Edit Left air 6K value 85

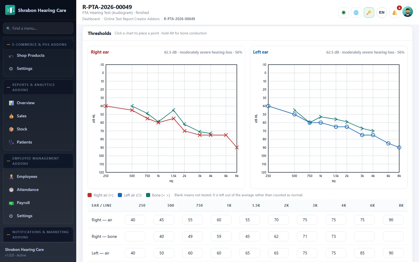click(x=364, y=253)
